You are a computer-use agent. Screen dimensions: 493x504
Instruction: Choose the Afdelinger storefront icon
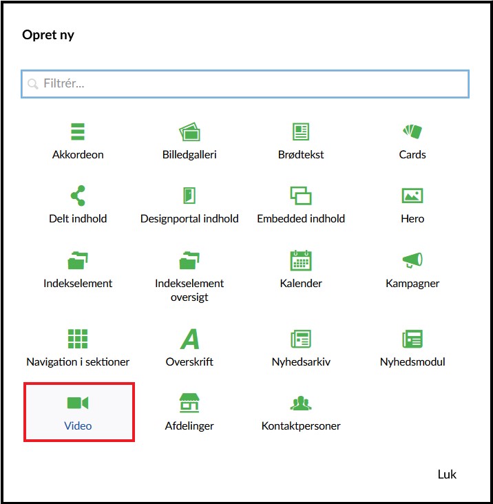[x=189, y=403]
